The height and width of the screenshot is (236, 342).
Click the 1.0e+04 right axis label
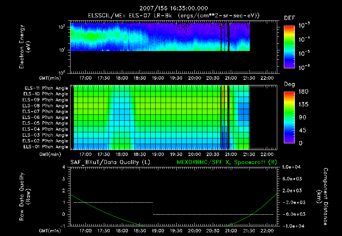(291, 167)
